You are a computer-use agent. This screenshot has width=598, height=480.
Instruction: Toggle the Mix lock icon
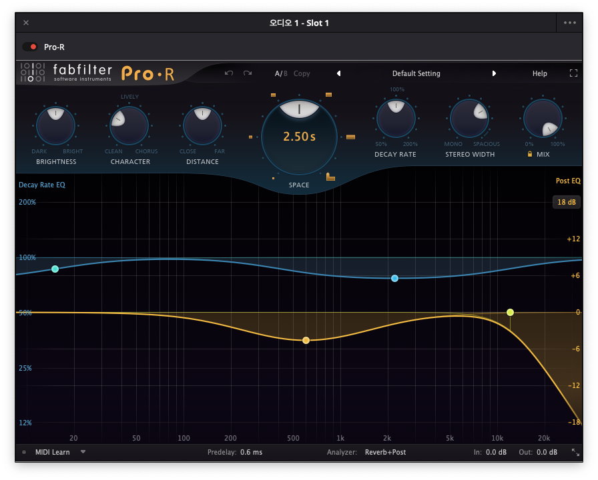click(531, 154)
